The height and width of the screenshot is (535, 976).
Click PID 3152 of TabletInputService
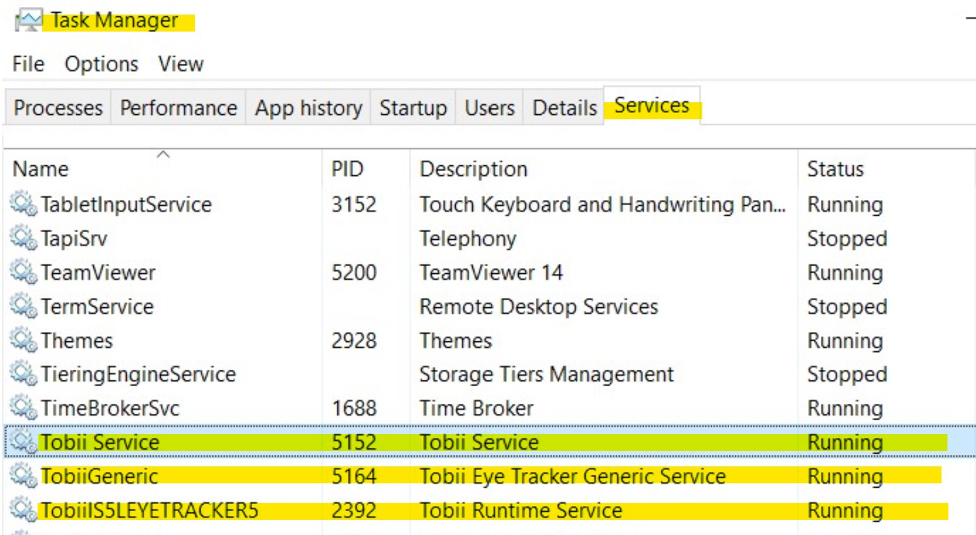(354, 204)
